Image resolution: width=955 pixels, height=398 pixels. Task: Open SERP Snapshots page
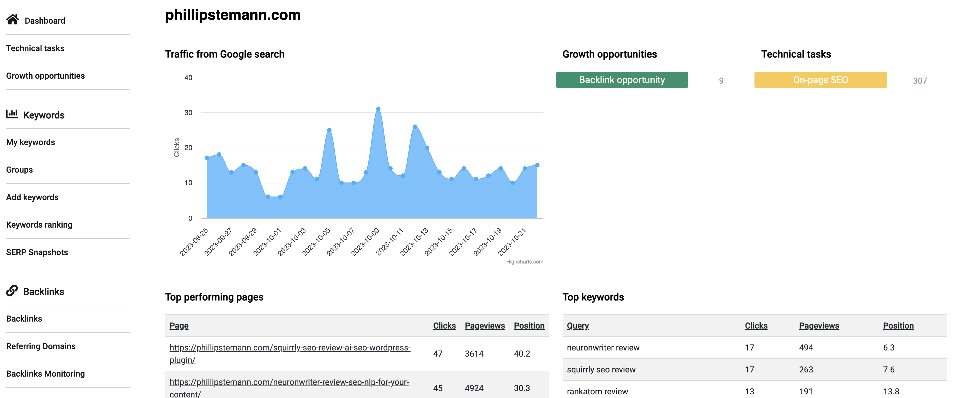tap(37, 252)
